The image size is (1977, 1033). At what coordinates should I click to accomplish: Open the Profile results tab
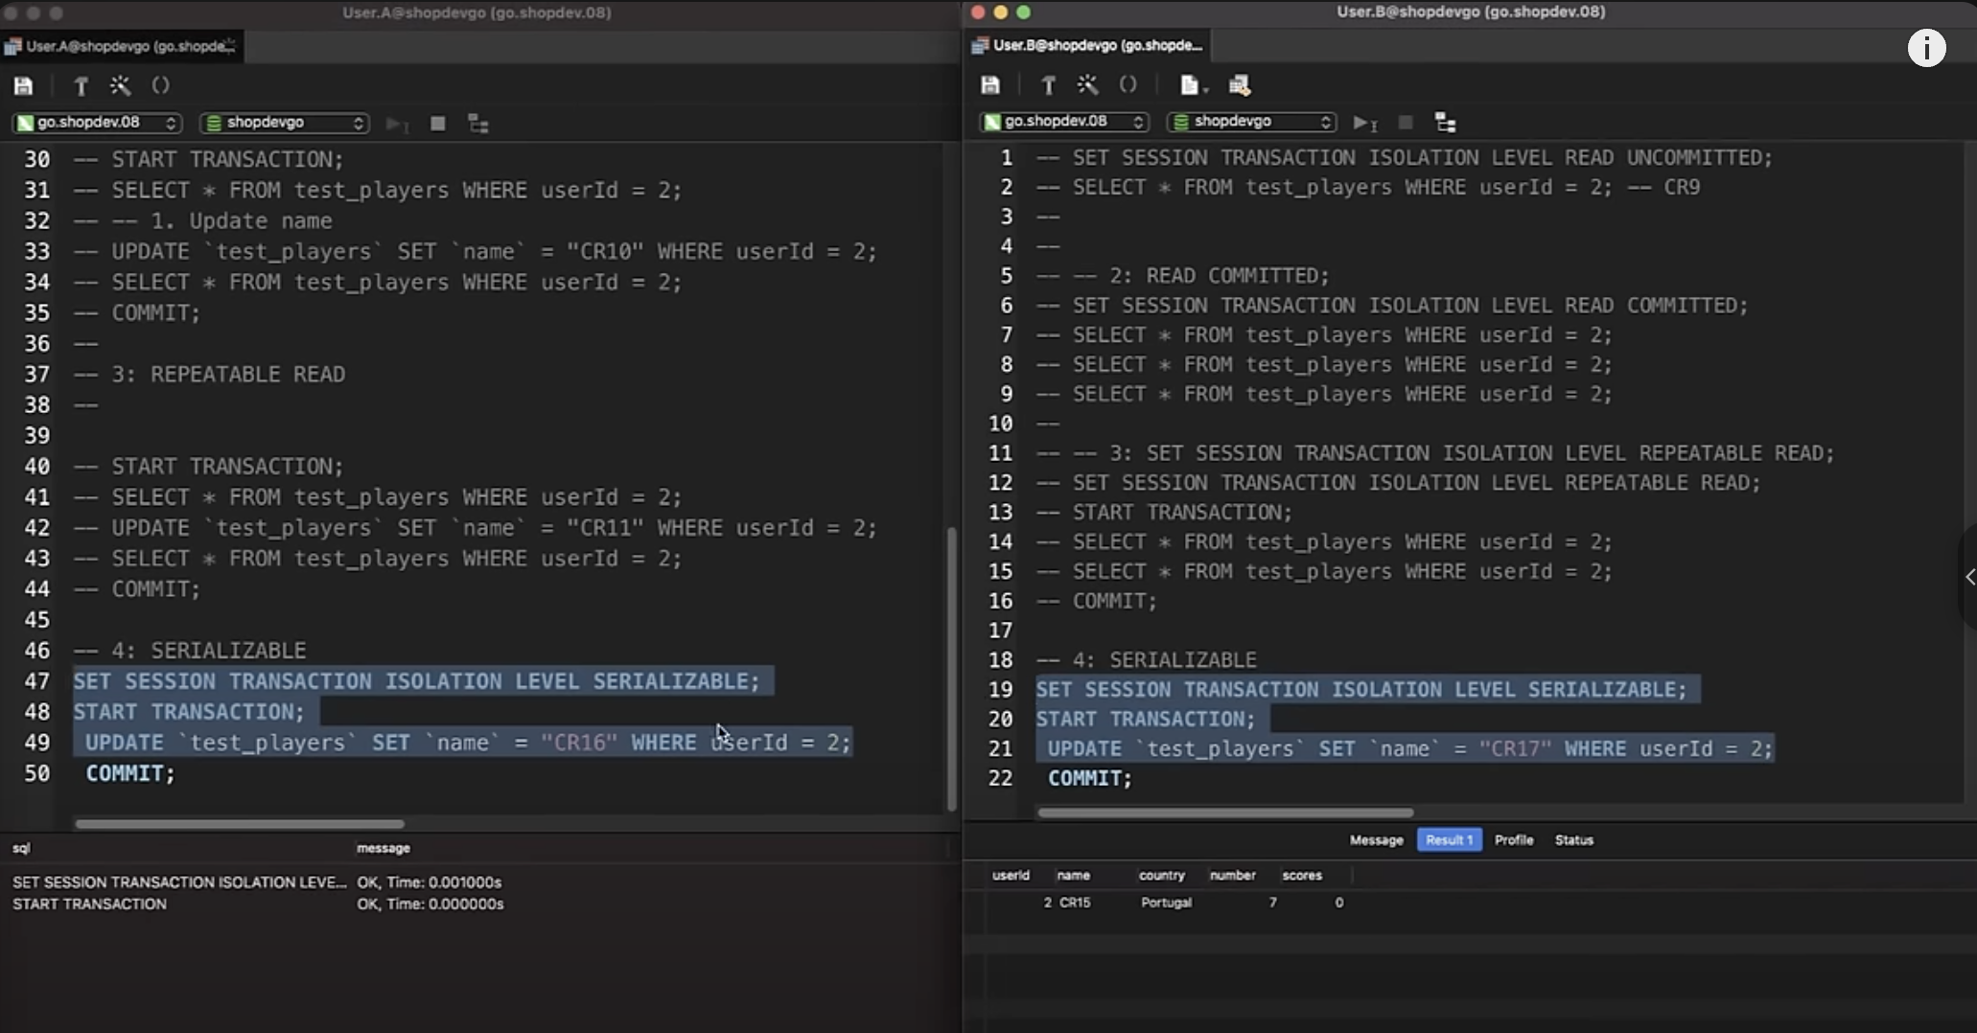click(x=1513, y=840)
